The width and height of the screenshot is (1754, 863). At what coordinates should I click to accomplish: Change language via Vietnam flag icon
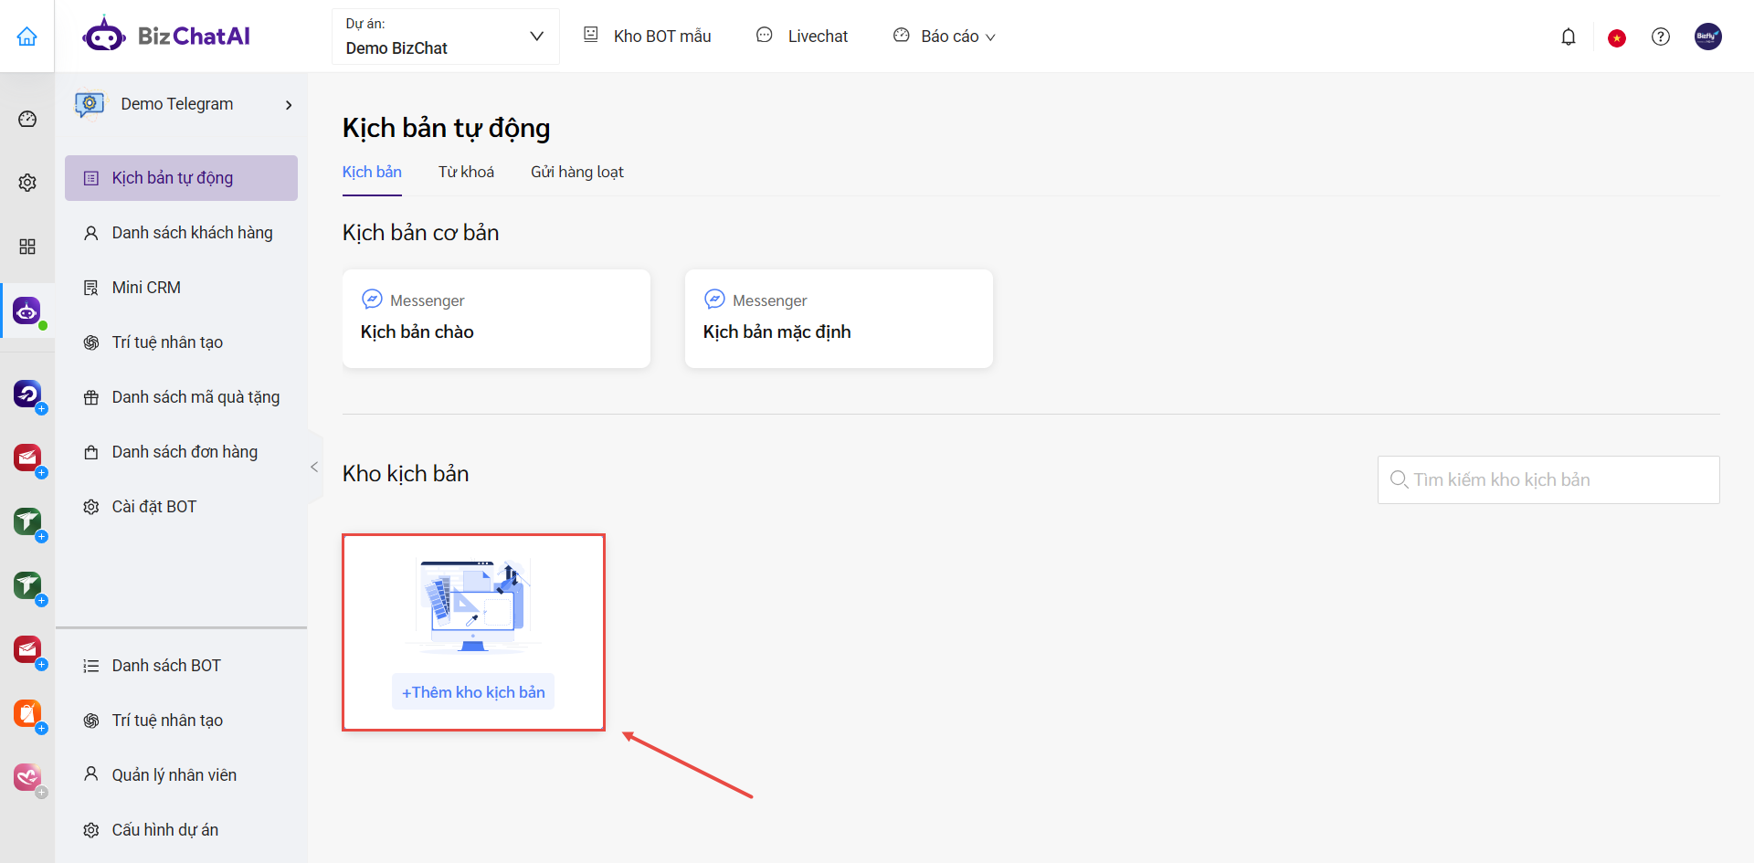[1617, 37]
